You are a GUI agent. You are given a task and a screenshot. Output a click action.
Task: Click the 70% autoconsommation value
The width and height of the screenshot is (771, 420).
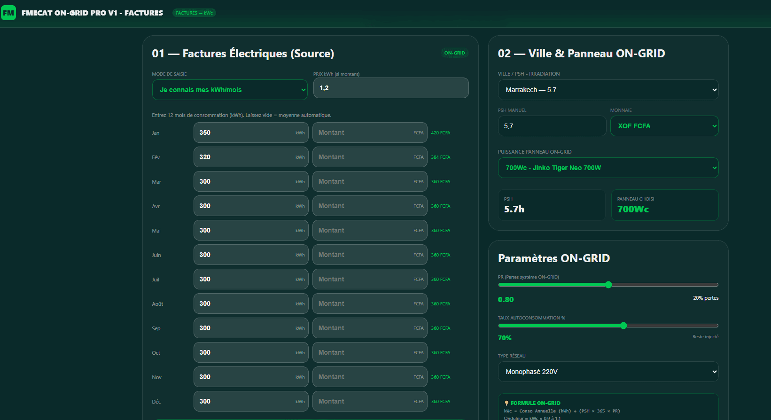point(505,338)
